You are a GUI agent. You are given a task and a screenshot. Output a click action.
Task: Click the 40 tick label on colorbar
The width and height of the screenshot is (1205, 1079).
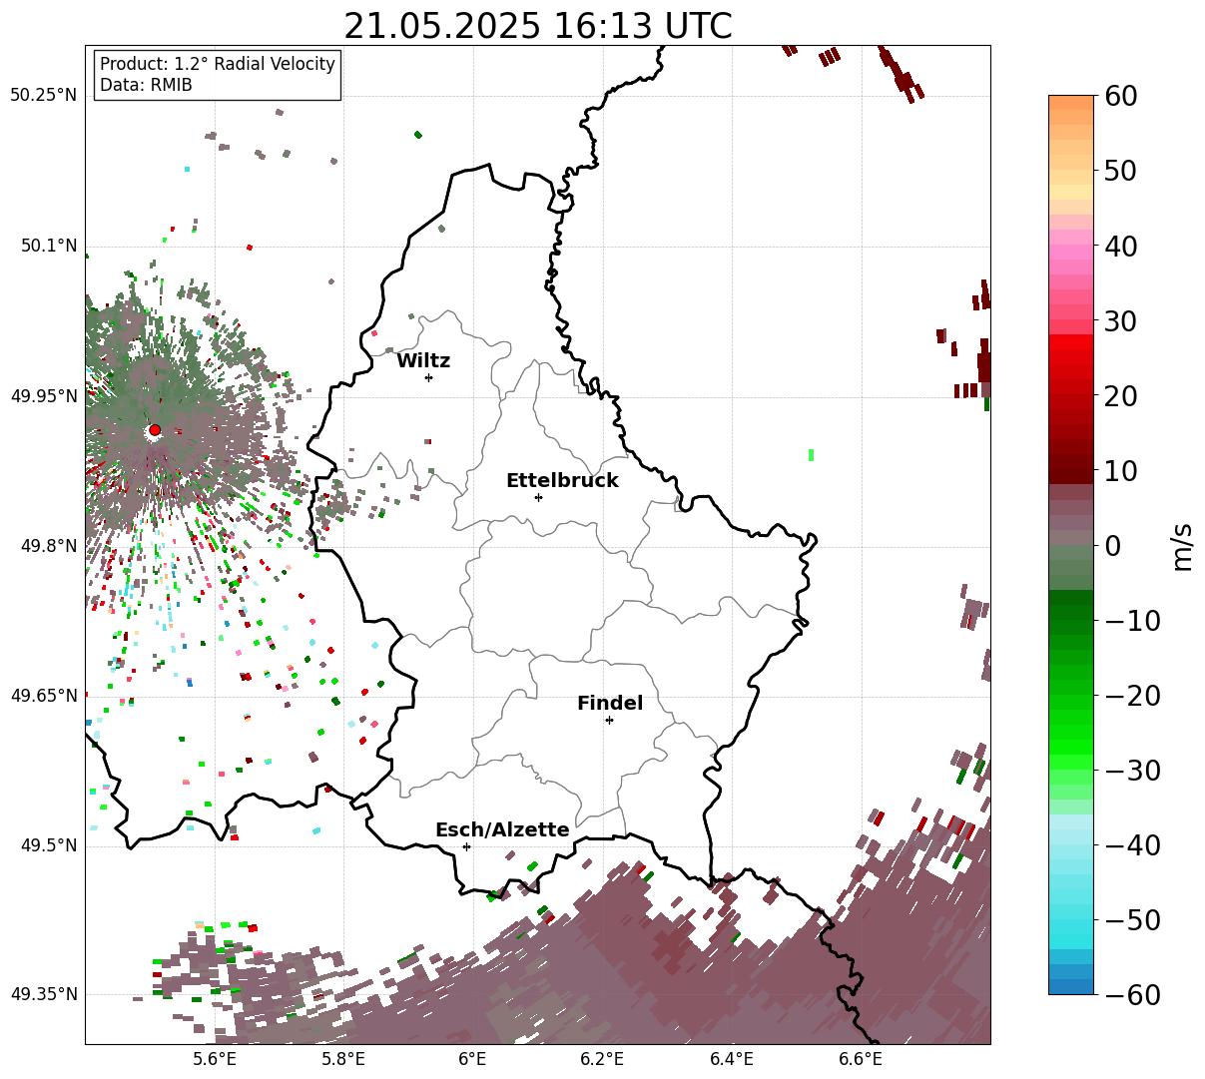(x=1123, y=246)
